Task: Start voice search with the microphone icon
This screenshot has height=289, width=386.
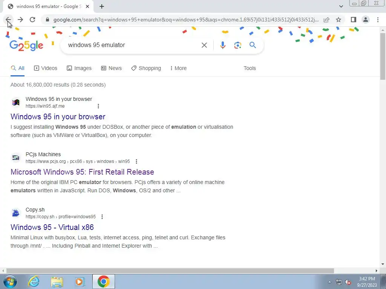Action: point(222,45)
